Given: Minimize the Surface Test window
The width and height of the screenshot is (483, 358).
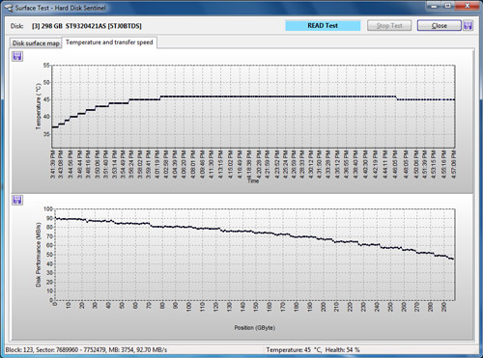Looking at the screenshot, I should tap(435, 6).
